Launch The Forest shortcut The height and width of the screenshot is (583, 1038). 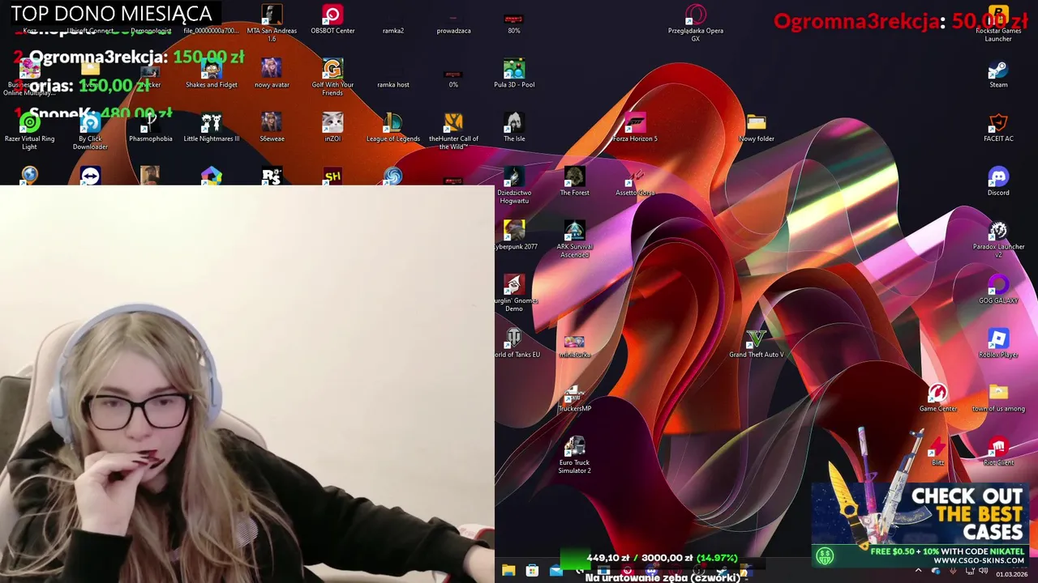point(574,181)
